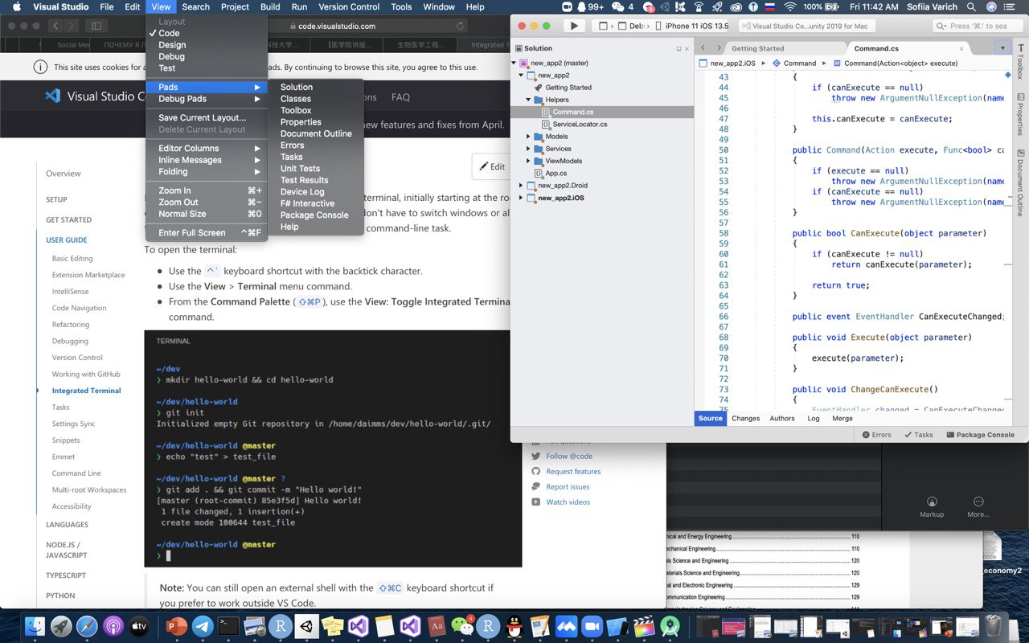
Task: Switch to the Changes view tab
Action: click(x=746, y=418)
